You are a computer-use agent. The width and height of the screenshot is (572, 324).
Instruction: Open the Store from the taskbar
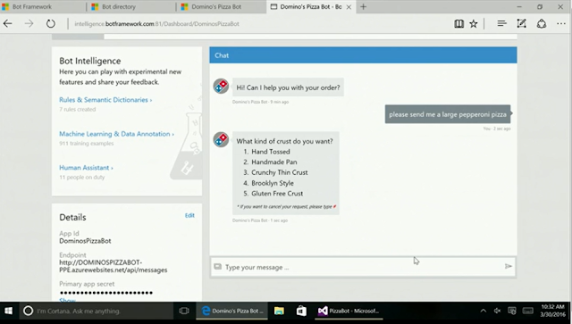tap(301, 311)
